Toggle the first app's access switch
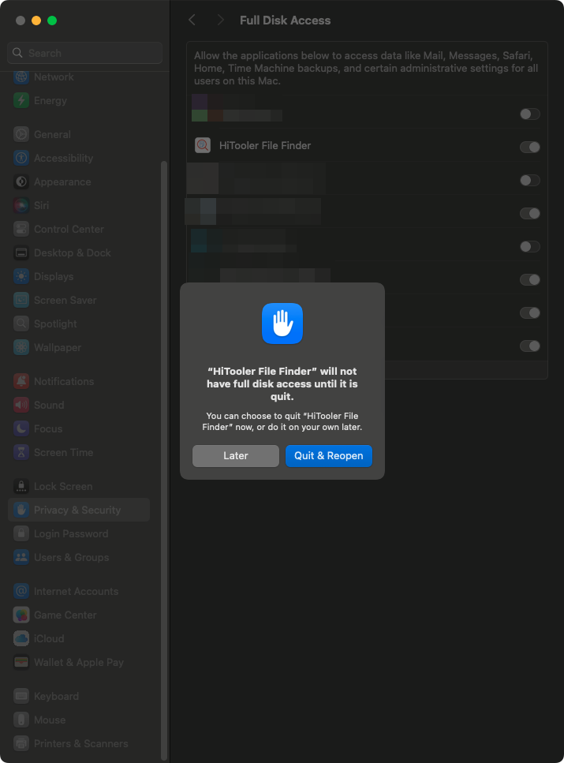The height and width of the screenshot is (763, 564). click(x=530, y=114)
